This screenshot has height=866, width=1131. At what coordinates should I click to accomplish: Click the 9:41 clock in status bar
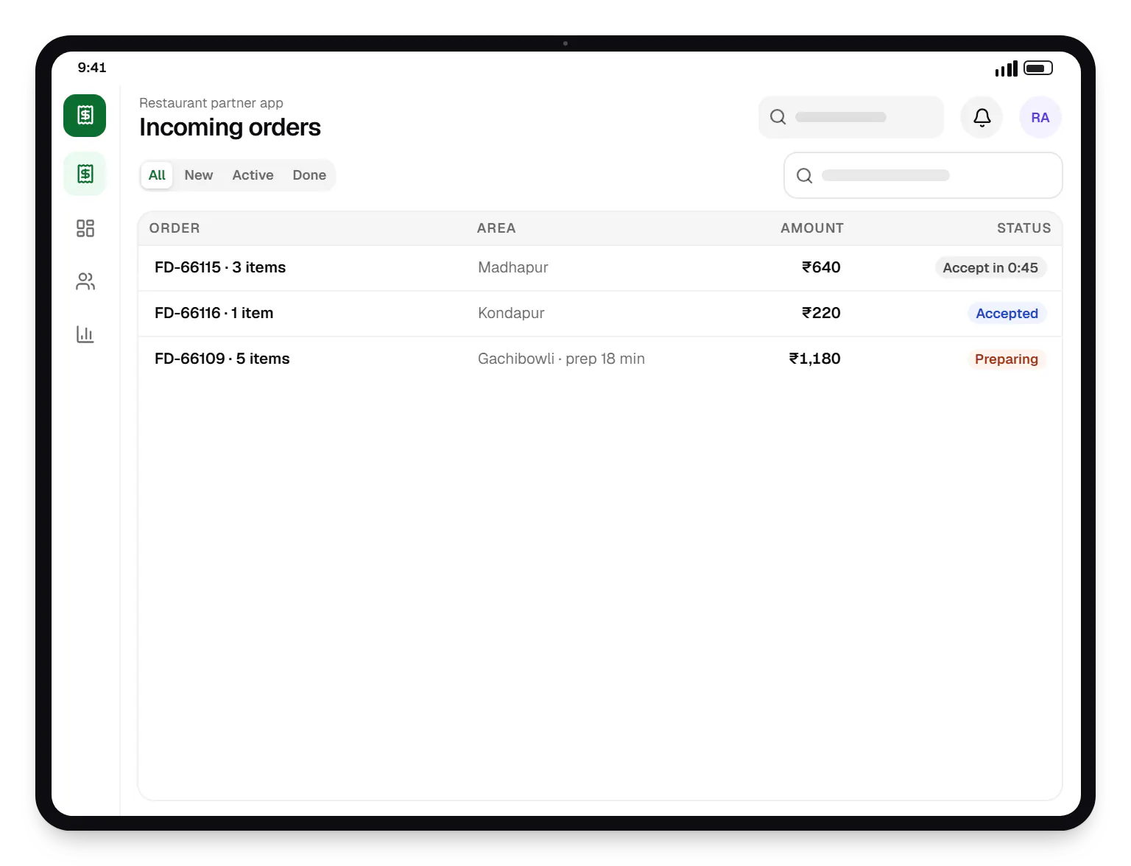(x=92, y=68)
